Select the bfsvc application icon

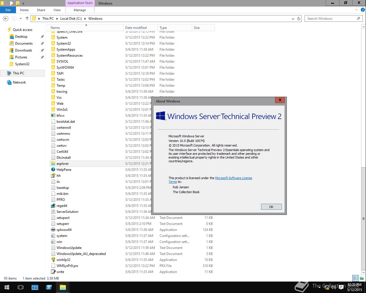pyautogui.click(x=53, y=116)
